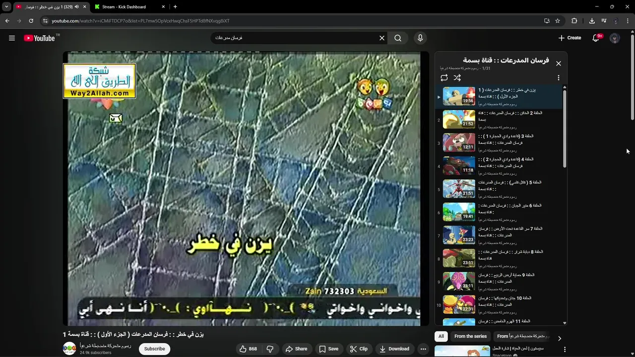635x357 pixels.
Task: Click the browser address bar URL
Action: (x=140, y=21)
